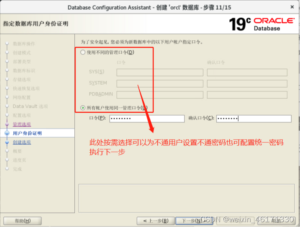Click the 存储选项 step label
Screen dimensions: 300x227
coord(22,79)
